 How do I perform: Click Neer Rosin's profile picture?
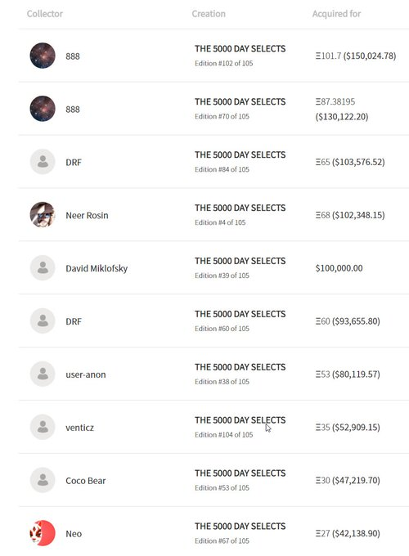pos(43,215)
